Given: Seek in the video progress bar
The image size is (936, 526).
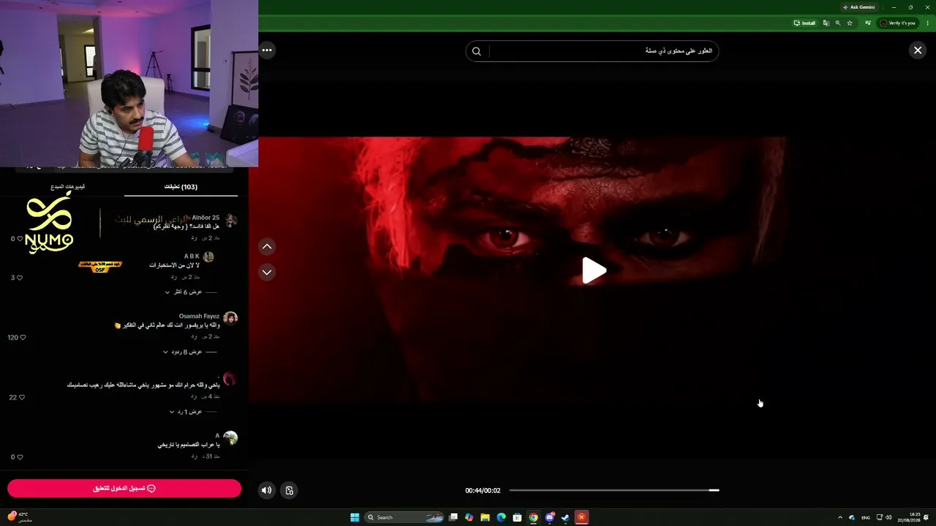Looking at the screenshot, I should (614, 490).
